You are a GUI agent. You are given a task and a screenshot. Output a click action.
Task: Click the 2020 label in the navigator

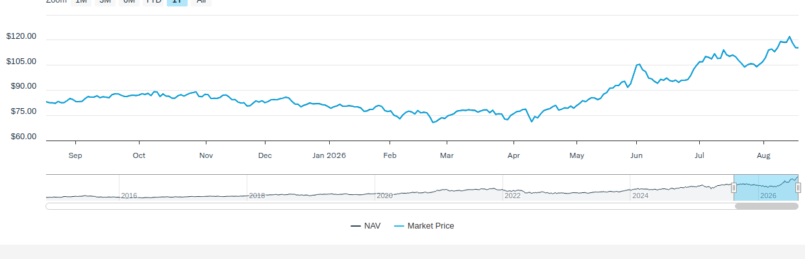[384, 196]
